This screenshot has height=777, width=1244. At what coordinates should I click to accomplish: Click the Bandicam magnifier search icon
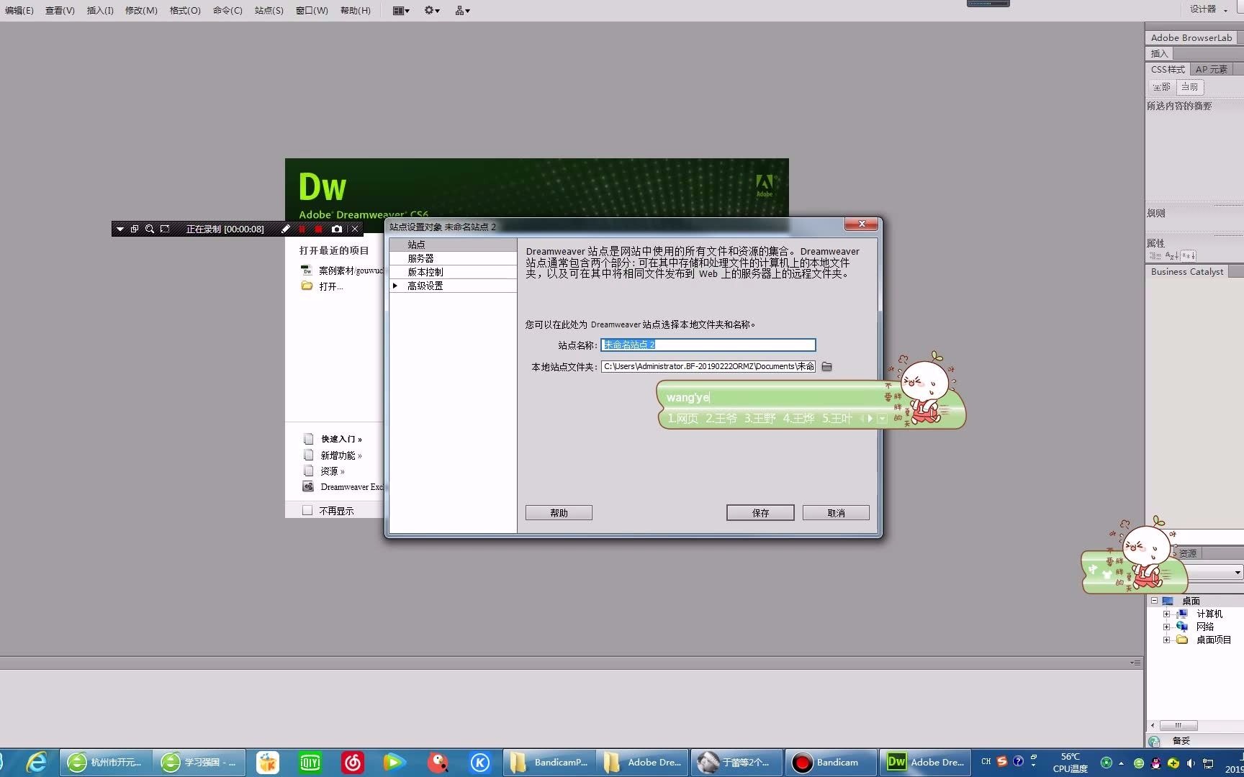pos(150,229)
